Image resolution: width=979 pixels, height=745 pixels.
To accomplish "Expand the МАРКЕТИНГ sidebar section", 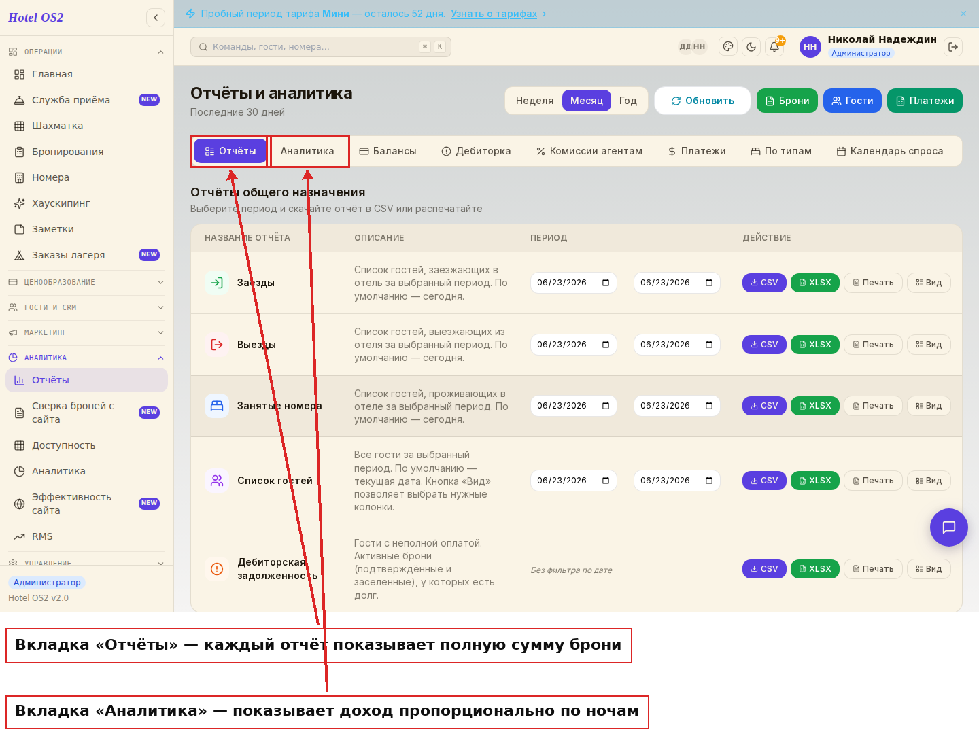I will click(86, 332).
